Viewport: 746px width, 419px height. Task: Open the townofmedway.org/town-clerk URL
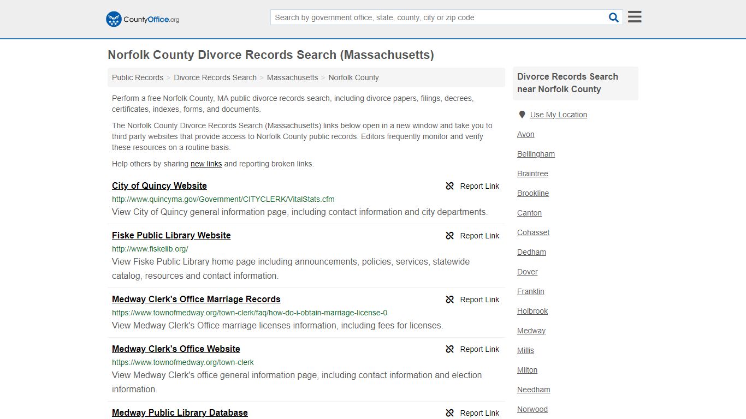[183, 362]
